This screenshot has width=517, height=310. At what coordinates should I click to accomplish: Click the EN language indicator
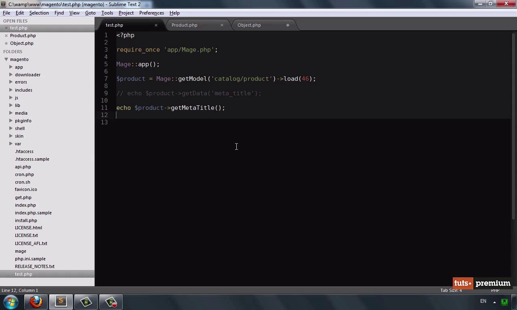coord(483,301)
